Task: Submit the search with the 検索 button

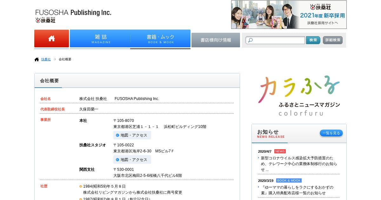Action: pos(313,40)
